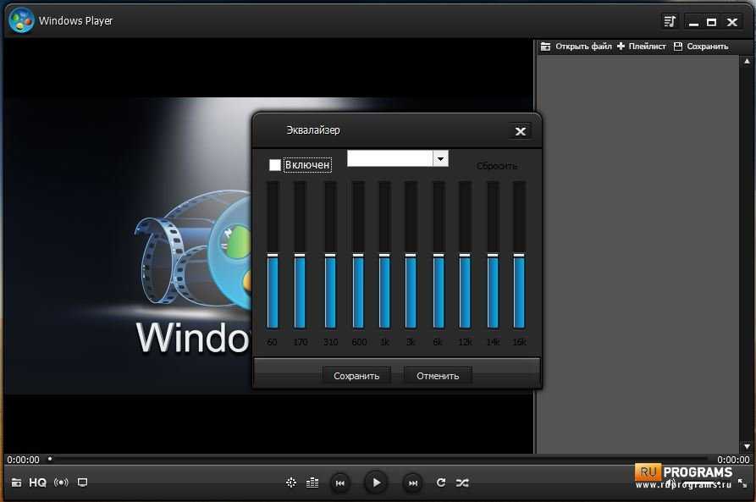The image size is (756, 502).
Task: Open the video settings gear icon
Action: click(291, 483)
